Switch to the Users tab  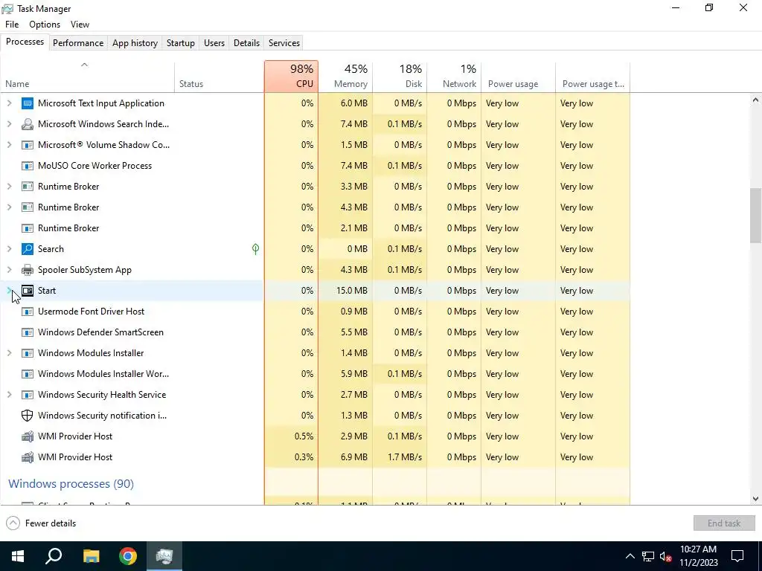click(214, 42)
